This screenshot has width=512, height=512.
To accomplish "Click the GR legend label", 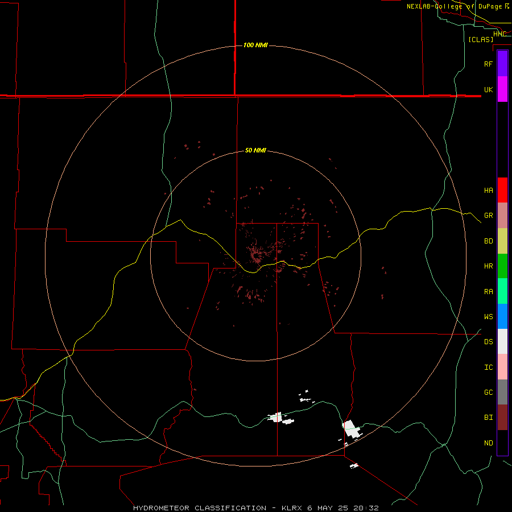I will coord(488,216).
